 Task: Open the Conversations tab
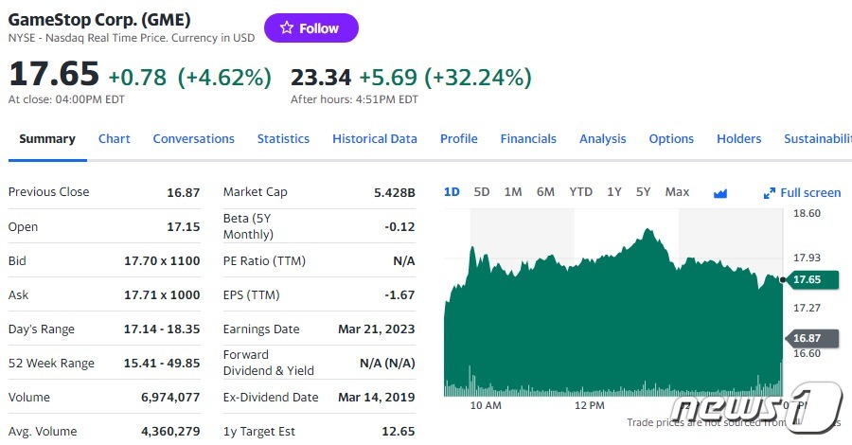[x=193, y=138]
